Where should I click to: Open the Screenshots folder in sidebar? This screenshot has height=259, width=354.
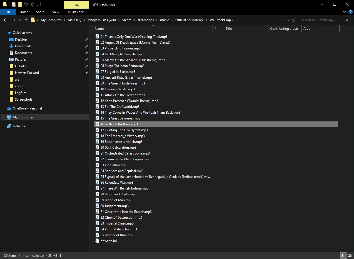coord(24,99)
